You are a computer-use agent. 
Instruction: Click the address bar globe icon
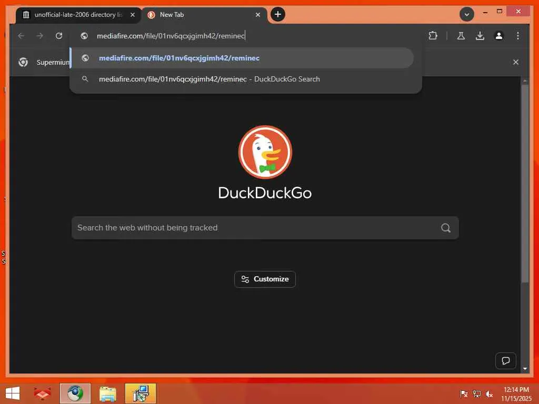(84, 36)
